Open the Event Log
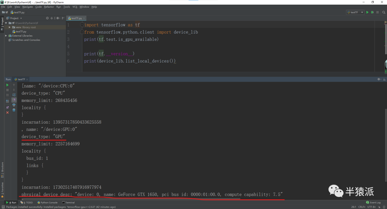The height and width of the screenshot is (209, 387). pos(373,203)
